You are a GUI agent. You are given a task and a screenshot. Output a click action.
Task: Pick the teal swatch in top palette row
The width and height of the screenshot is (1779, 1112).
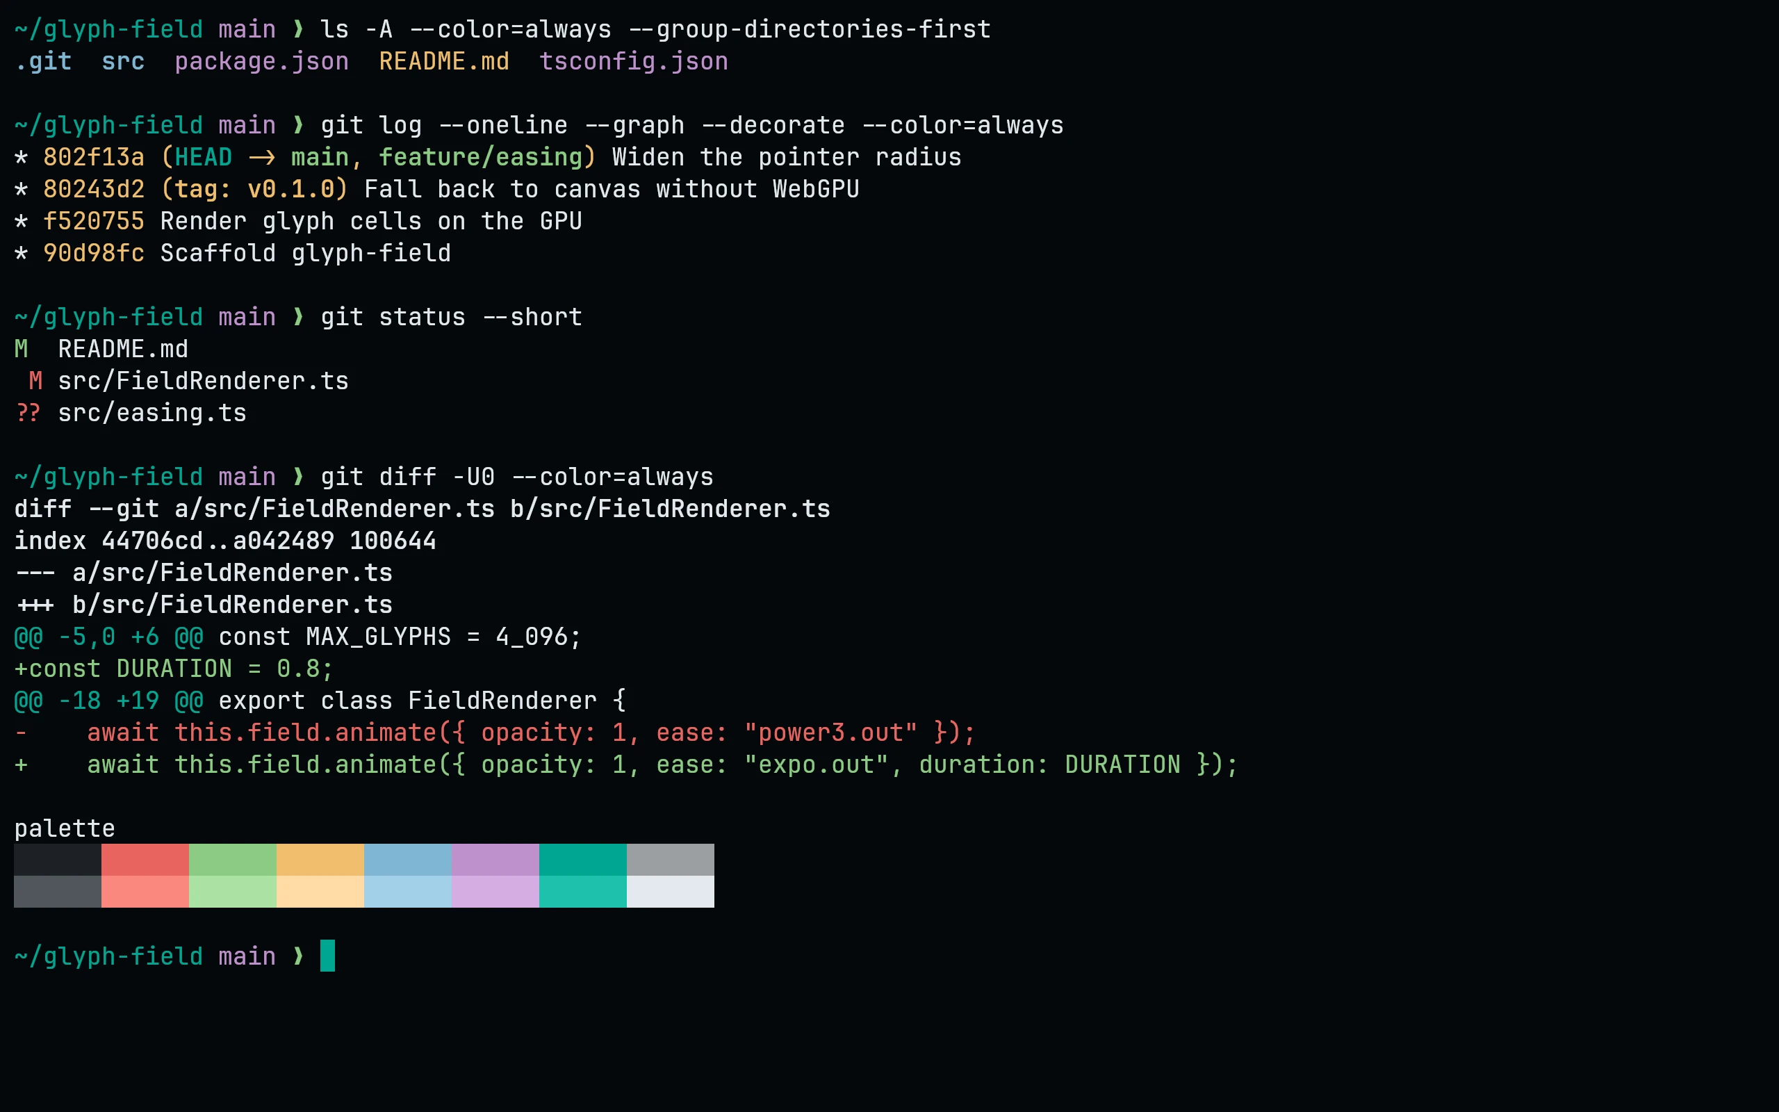tap(582, 860)
